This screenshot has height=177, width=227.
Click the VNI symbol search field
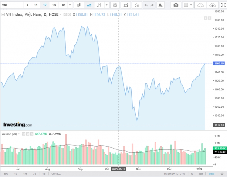pyautogui.click(x=11, y=5)
